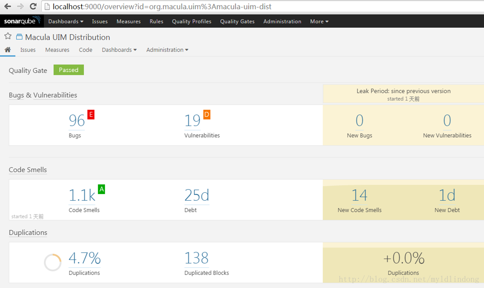Expand the More menu in navbar
This screenshot has width=484, height=288.
[319, 22]
